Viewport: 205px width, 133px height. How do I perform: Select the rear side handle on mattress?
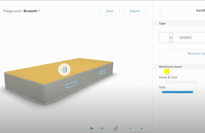[102, 72]
